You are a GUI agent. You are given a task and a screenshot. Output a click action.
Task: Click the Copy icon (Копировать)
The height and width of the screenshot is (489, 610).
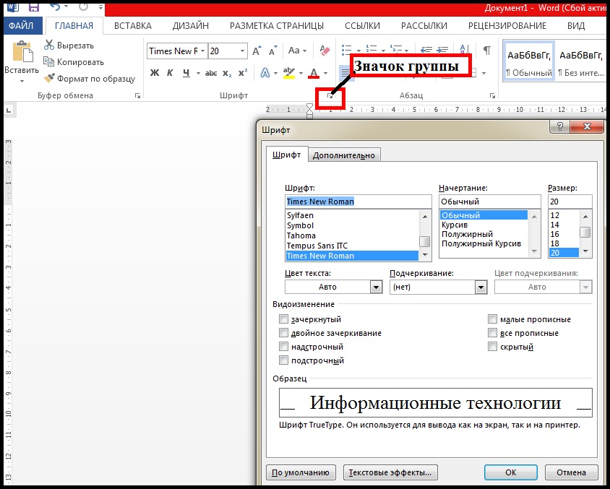[49, 61]
